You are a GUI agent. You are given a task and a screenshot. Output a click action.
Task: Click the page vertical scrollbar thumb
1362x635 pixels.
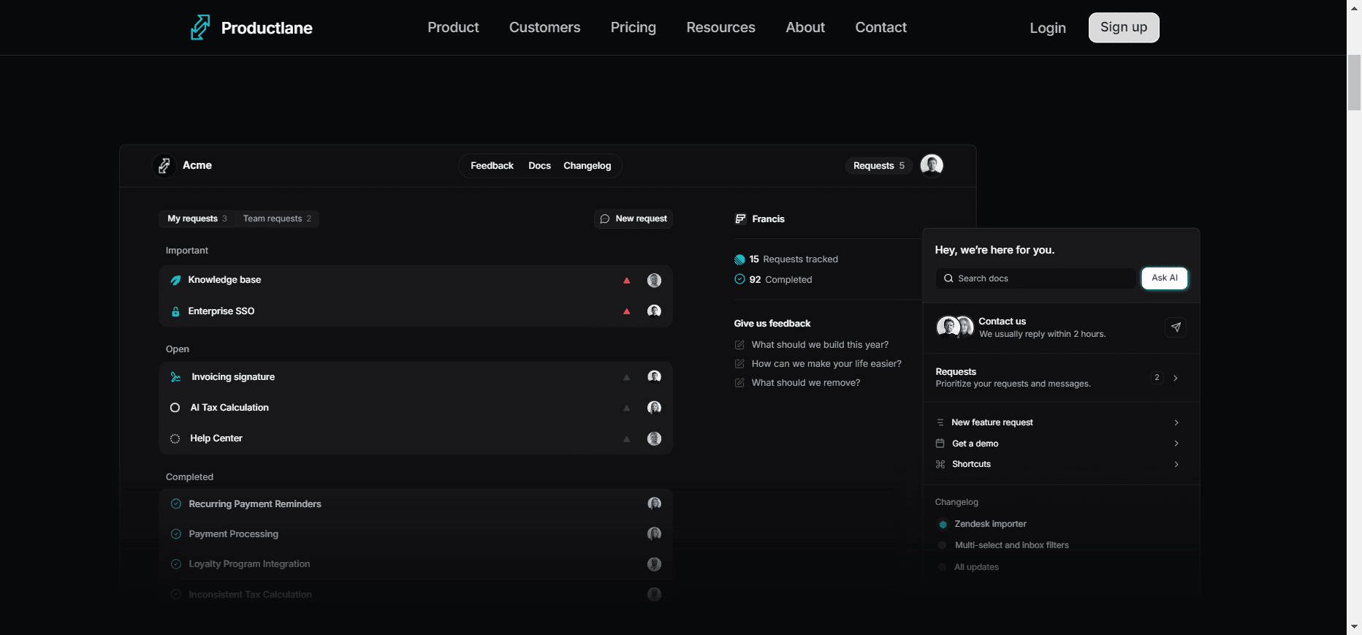[x=1354, y=83]
